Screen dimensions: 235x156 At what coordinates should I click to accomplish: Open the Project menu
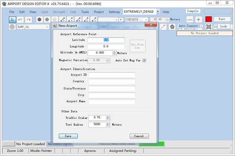99,12
